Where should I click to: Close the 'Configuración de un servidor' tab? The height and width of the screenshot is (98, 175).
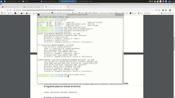(65, 7)
